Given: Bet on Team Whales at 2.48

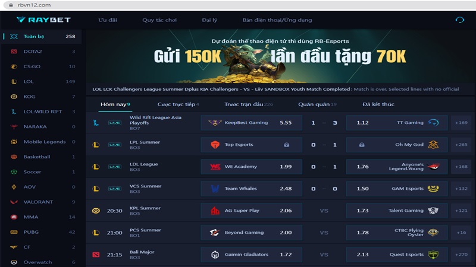Looking at the screenshot, I should click(251, 189).
